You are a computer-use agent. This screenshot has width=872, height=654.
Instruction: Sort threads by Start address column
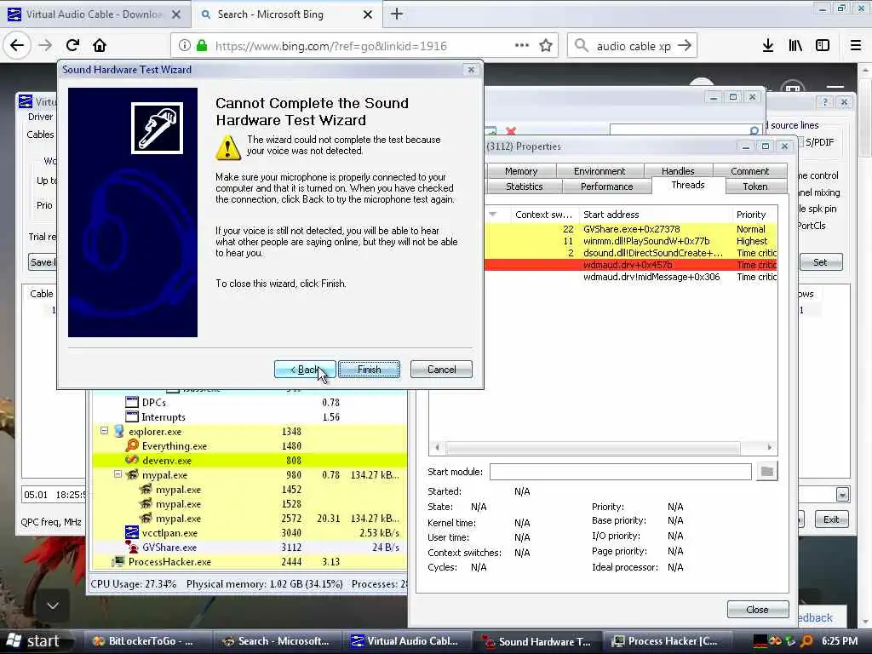pyautogui.click(x=655, y=215)
